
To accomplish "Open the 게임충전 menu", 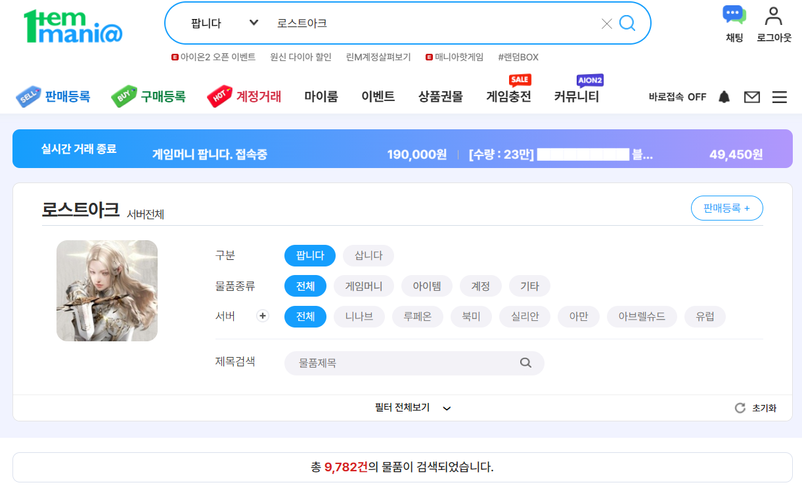I will click(508, 96).
